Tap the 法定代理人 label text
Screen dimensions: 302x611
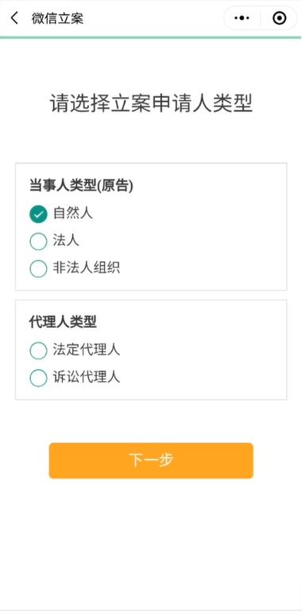87,350
